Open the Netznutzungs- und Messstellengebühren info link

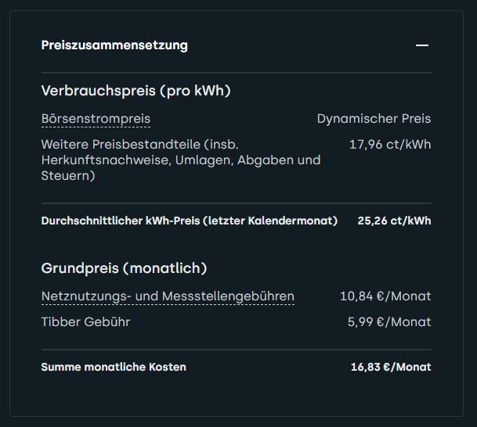[x=168, y=296]
